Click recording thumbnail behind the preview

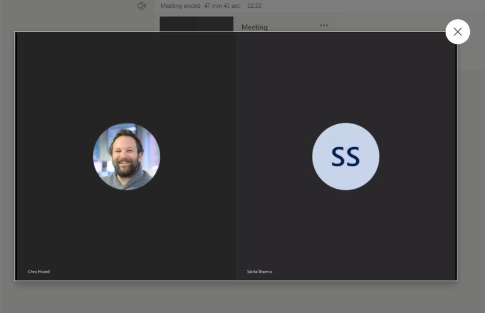[196, 24]
